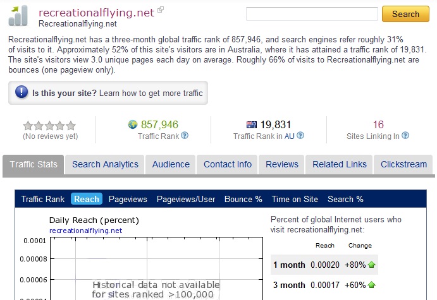Image resolution: width=437 pixels, height=300 pixels.
Task: Open the Related Links tab
Action: tap(339, 164)
